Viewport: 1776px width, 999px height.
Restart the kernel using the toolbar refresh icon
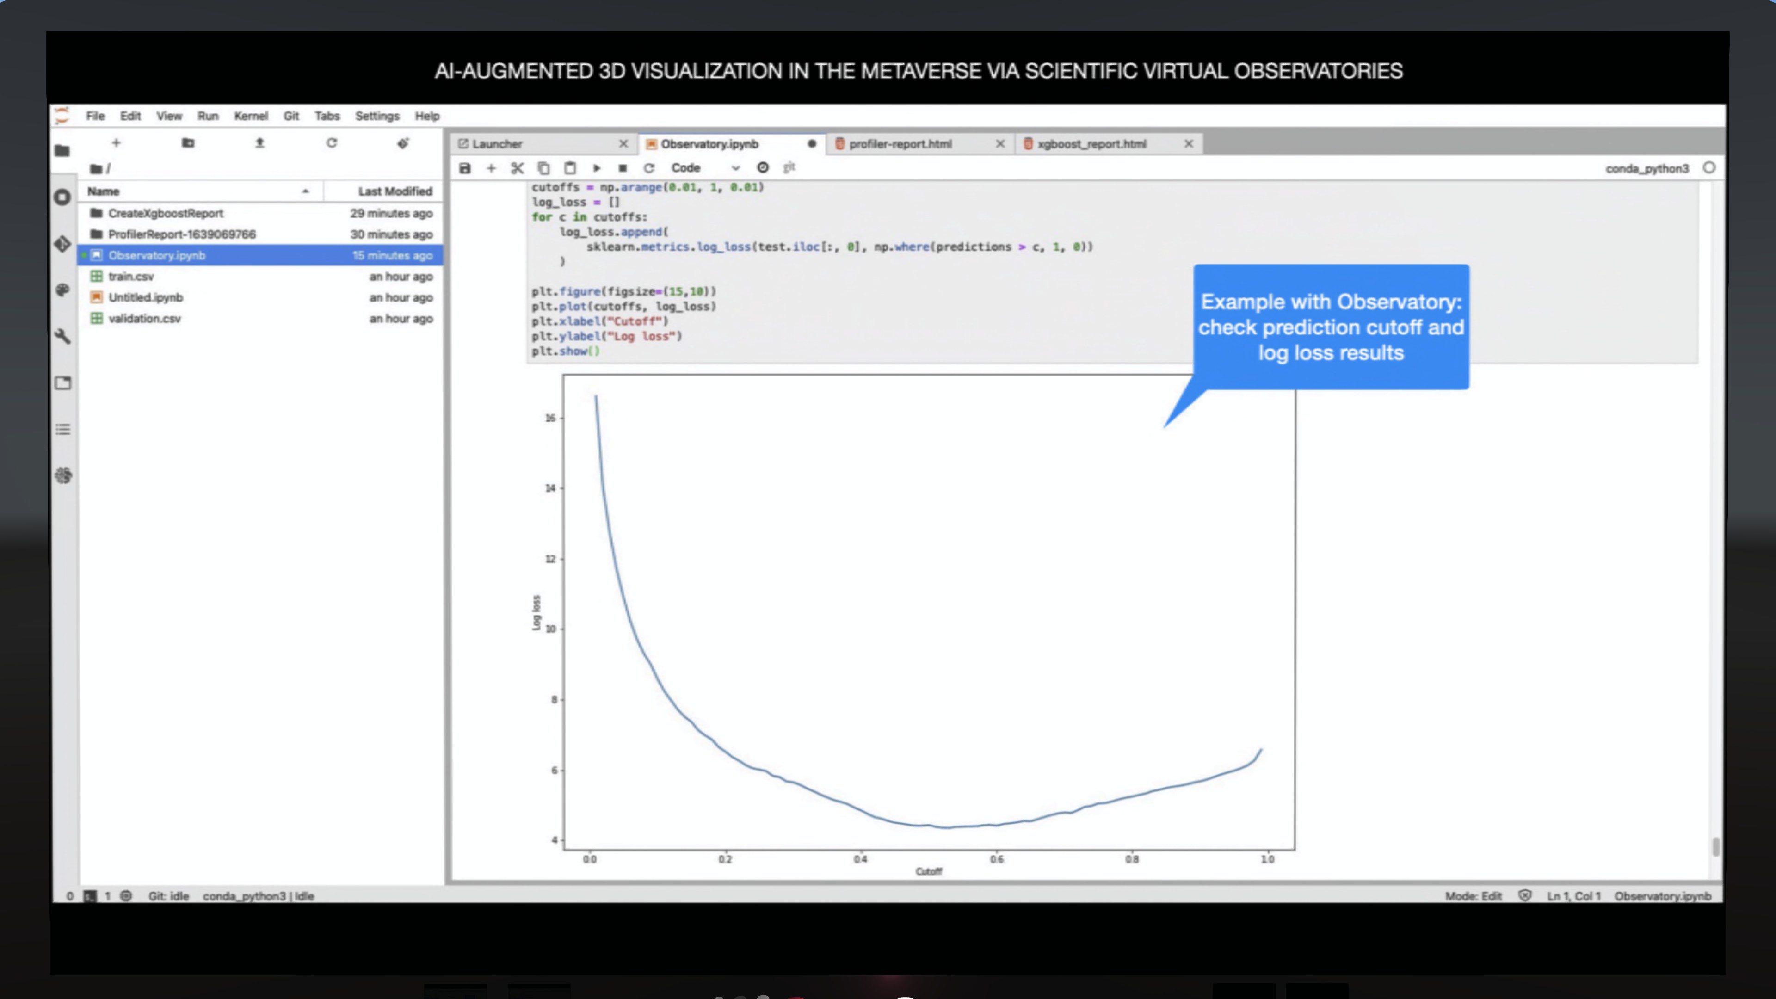click(x=649, y=167)
